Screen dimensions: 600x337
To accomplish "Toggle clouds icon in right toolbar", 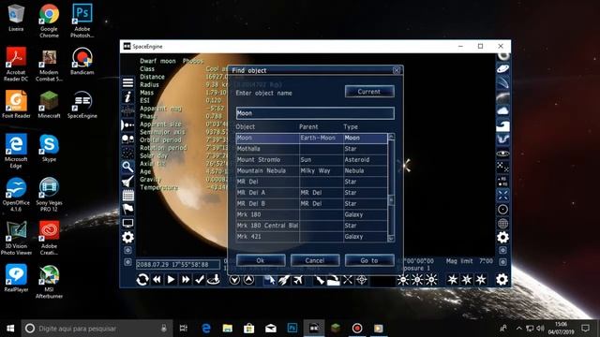I will pyautogui.click(x=502, y=110).
